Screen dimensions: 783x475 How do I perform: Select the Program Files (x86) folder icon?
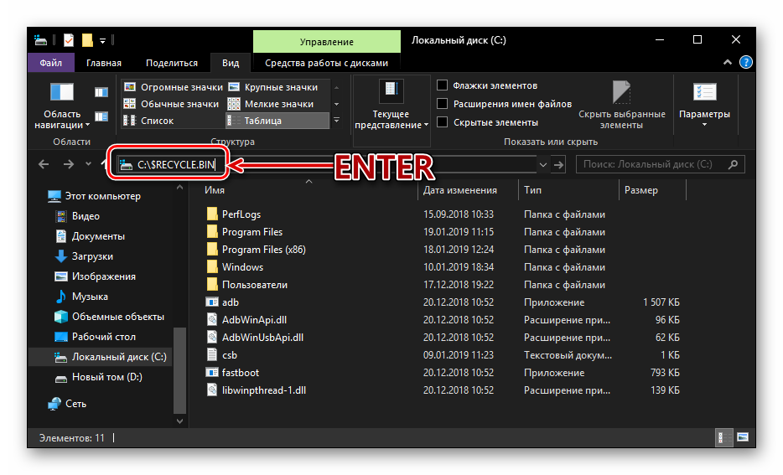(212, 250)
